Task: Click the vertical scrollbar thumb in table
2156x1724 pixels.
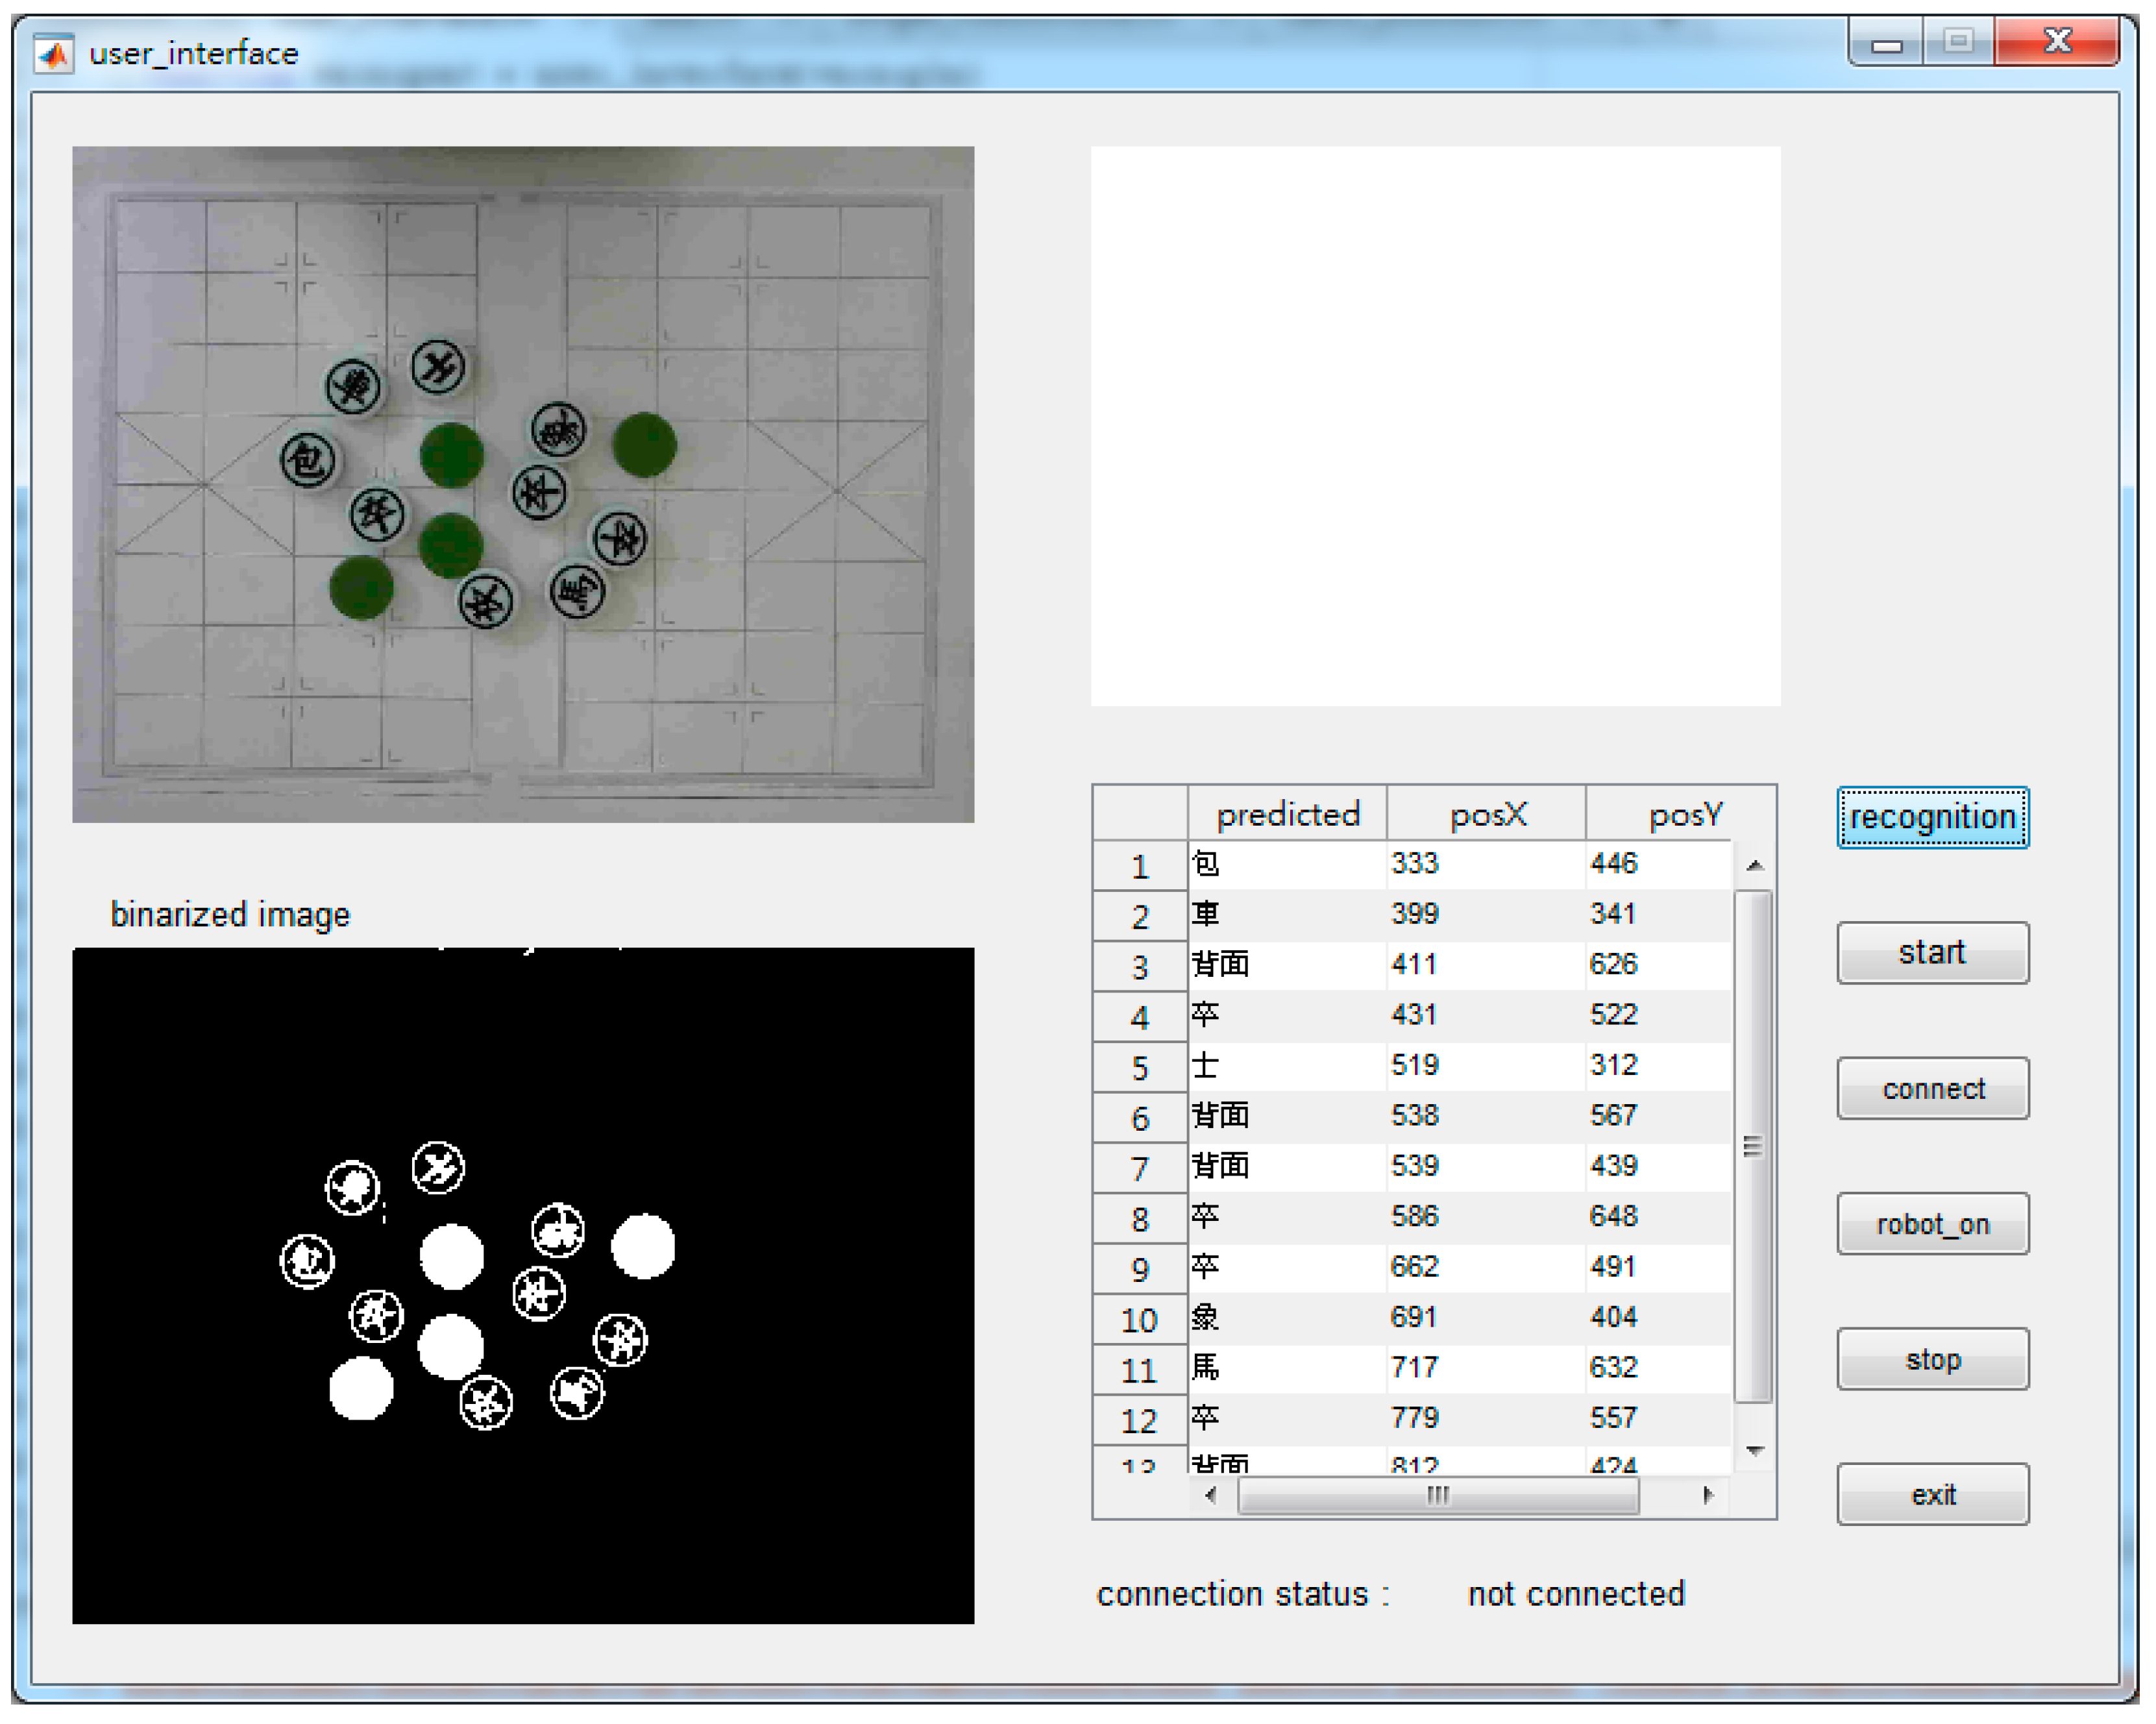Action: (x=1752, y=1146)
